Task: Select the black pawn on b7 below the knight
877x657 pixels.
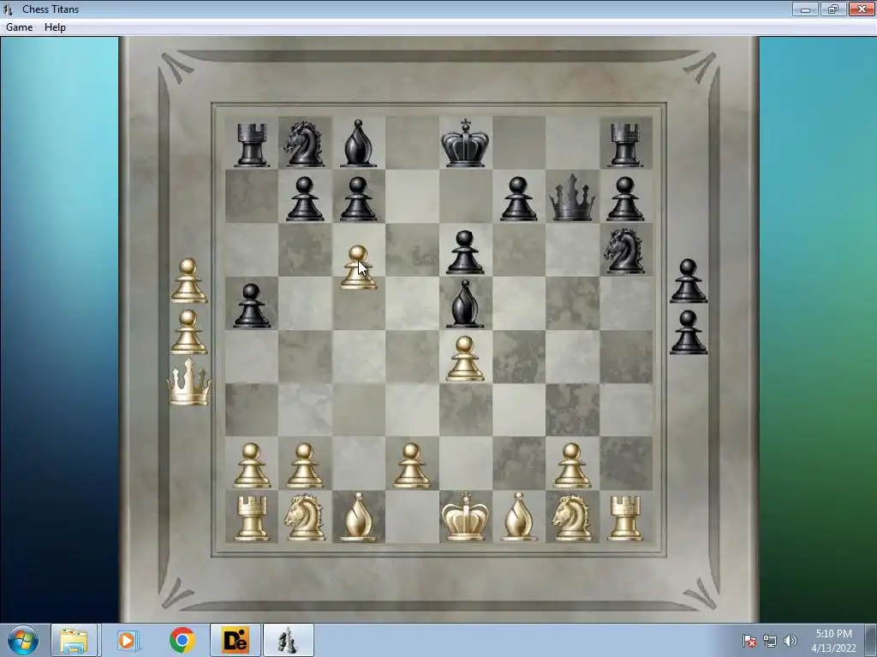Action: [304, 198]
